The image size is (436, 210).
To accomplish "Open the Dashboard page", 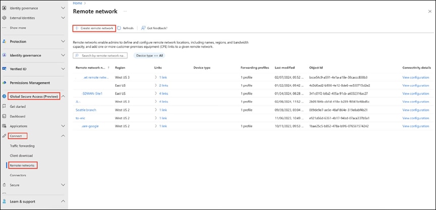I will 18,116.
